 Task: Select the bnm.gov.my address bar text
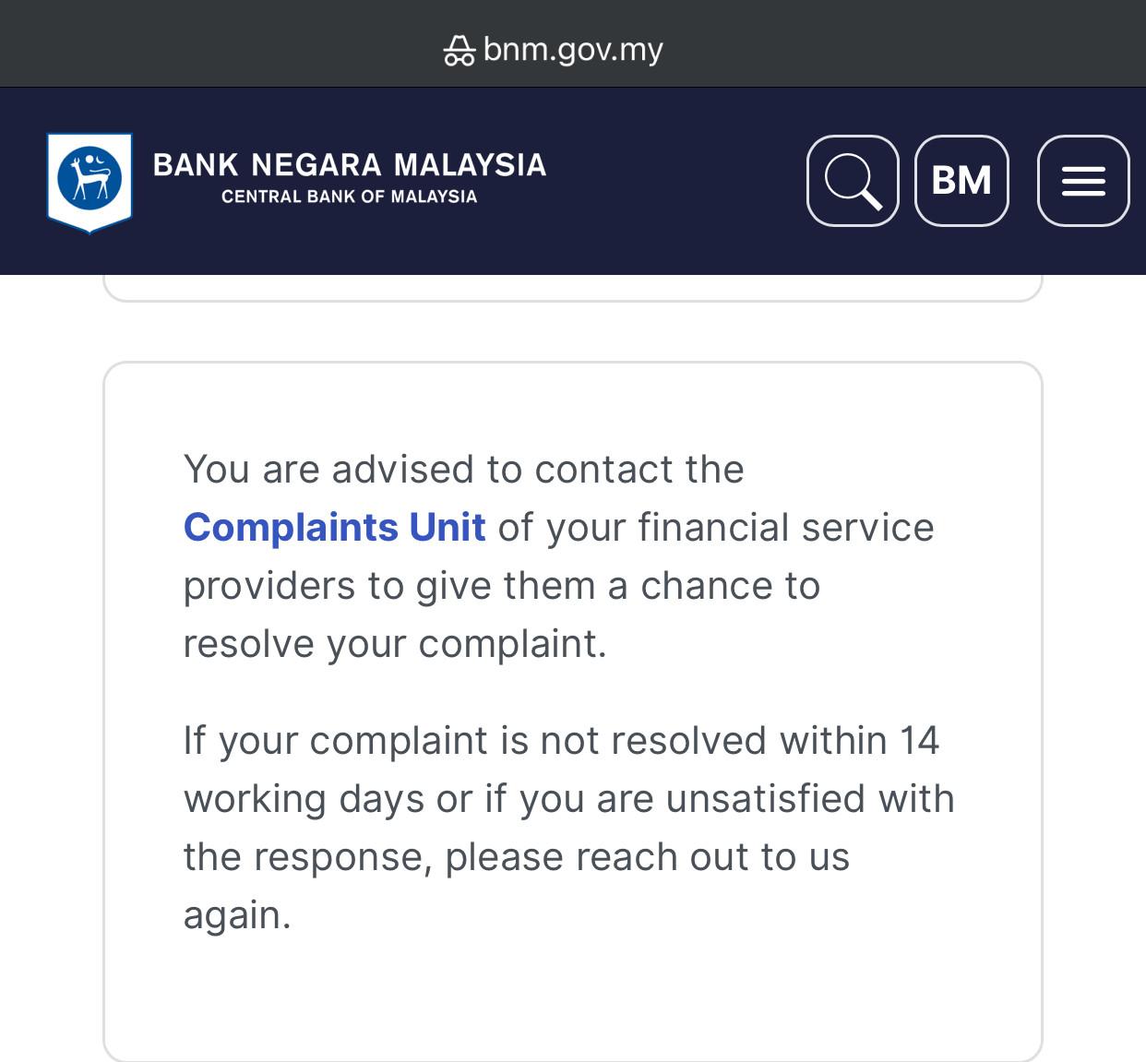point(573,50)
